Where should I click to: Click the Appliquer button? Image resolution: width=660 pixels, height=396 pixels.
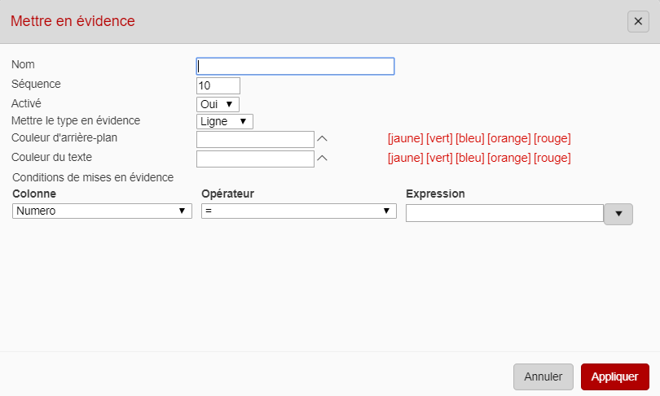point(614,376)
